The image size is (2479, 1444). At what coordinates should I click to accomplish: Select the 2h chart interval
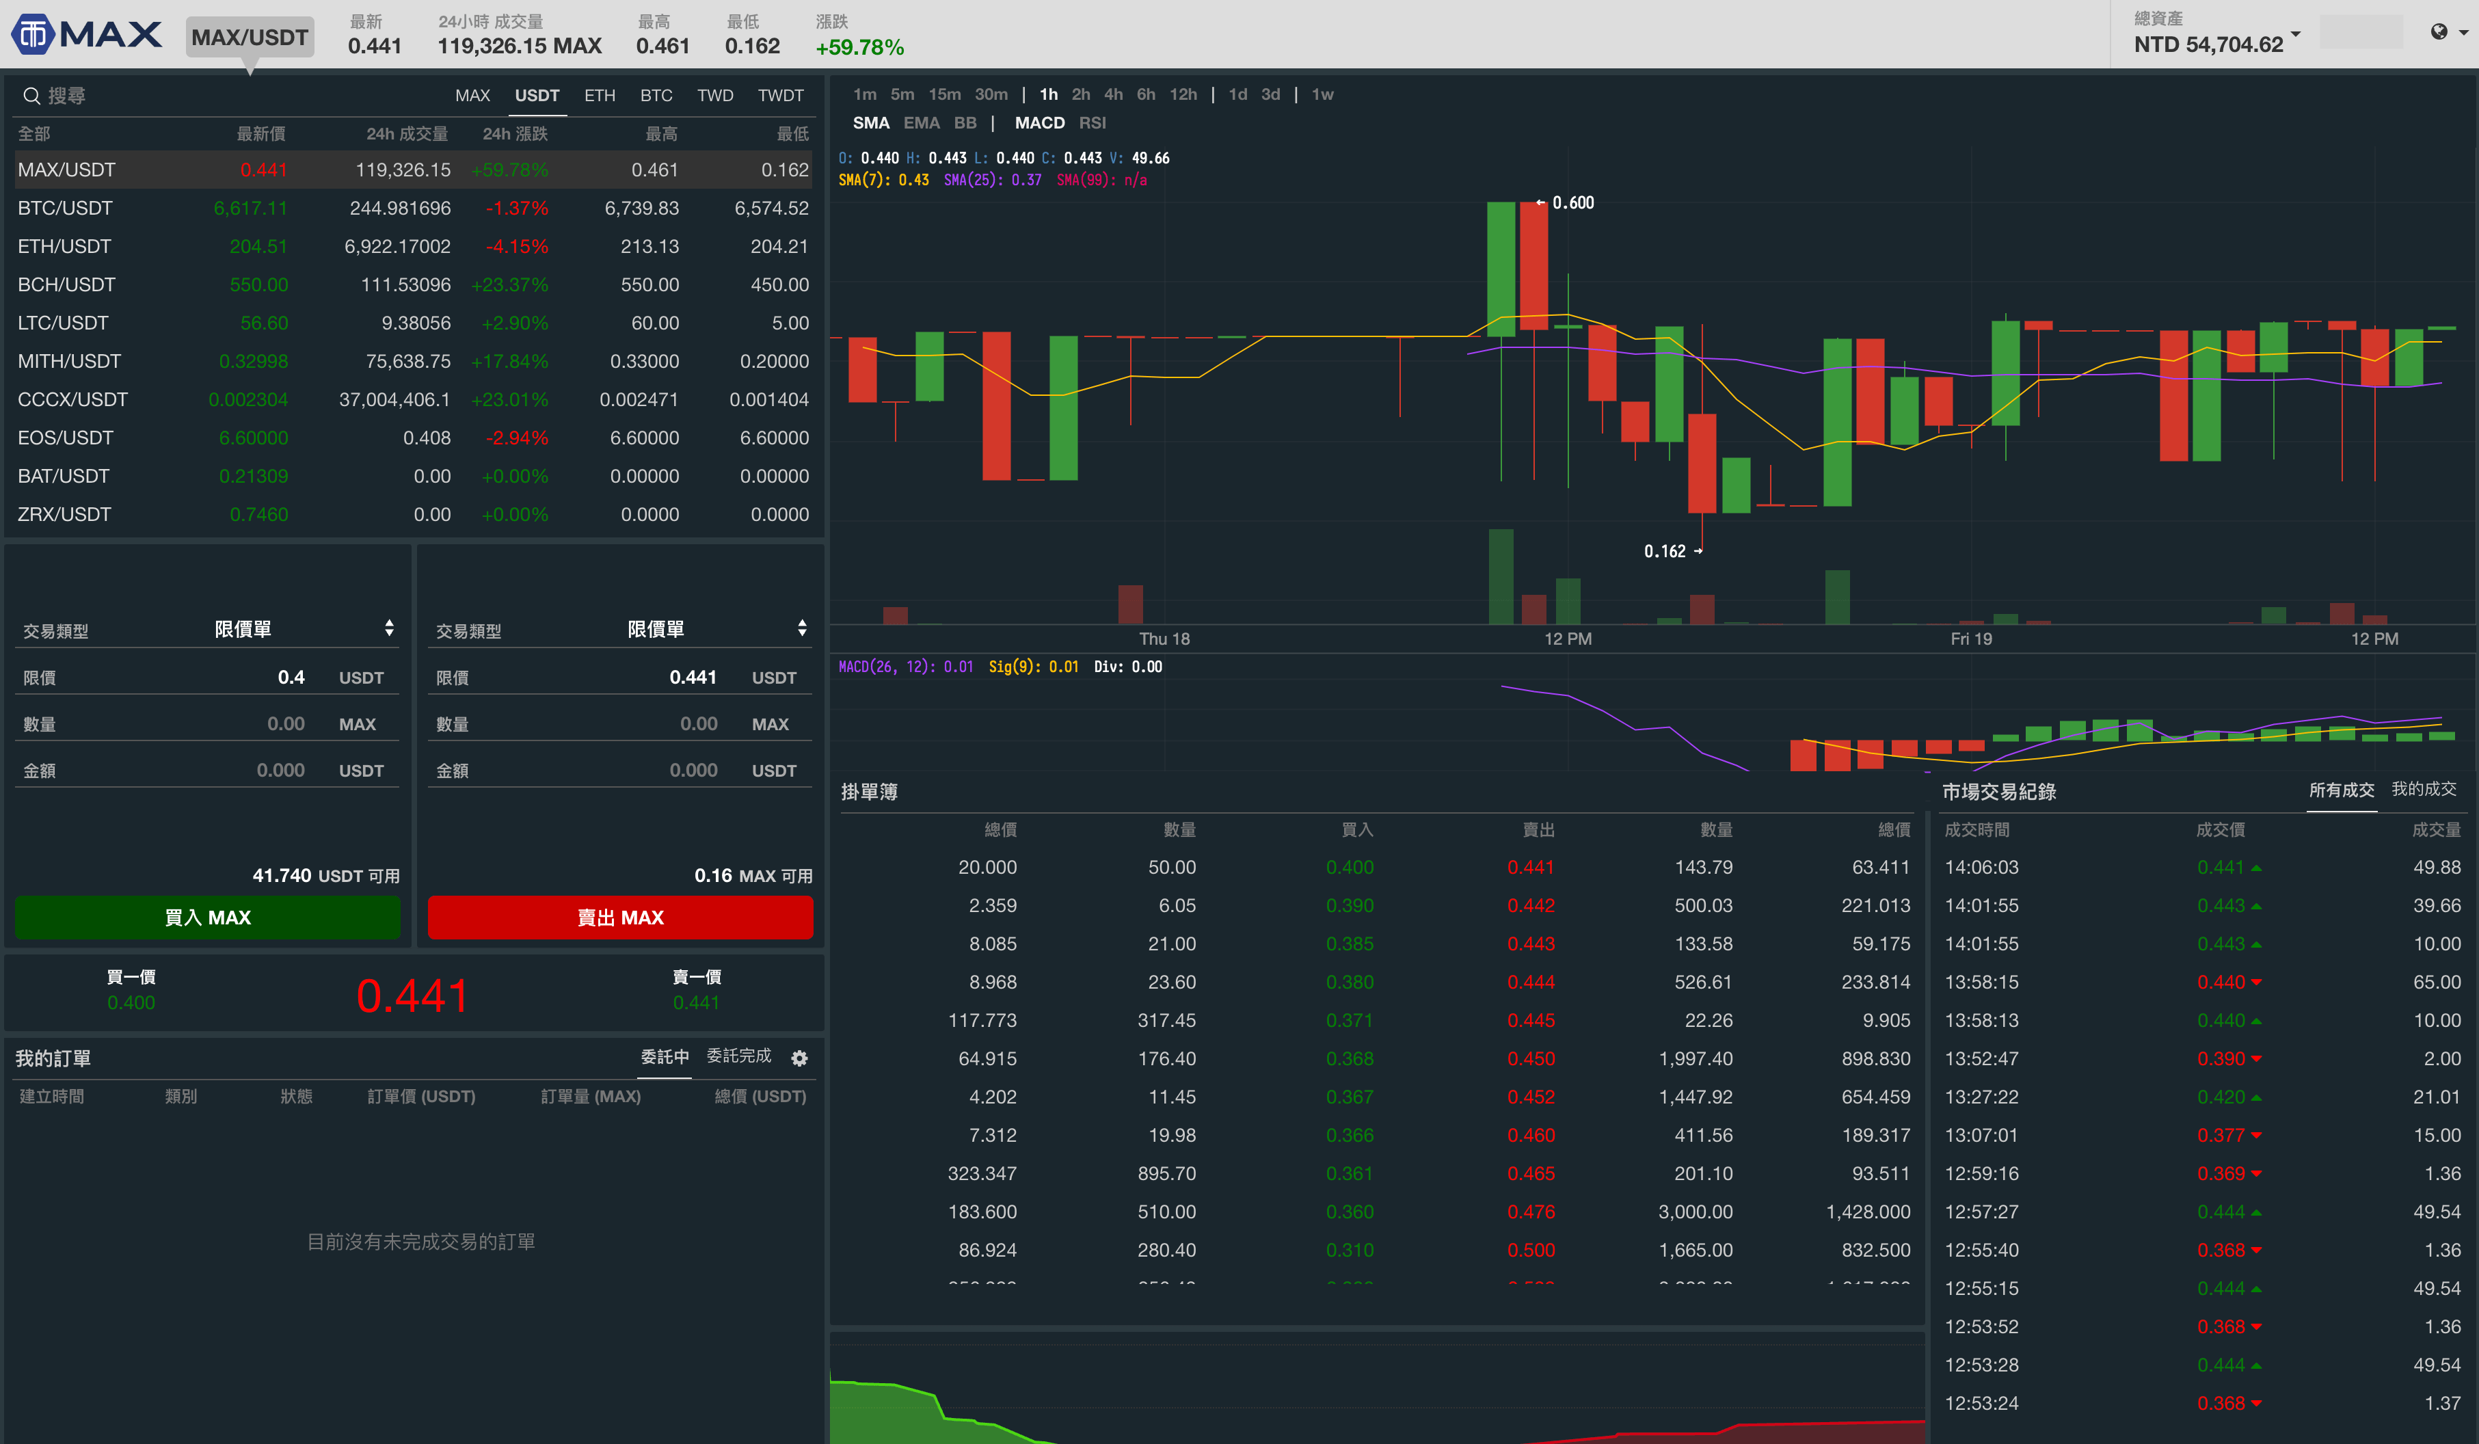[1080, 94]
